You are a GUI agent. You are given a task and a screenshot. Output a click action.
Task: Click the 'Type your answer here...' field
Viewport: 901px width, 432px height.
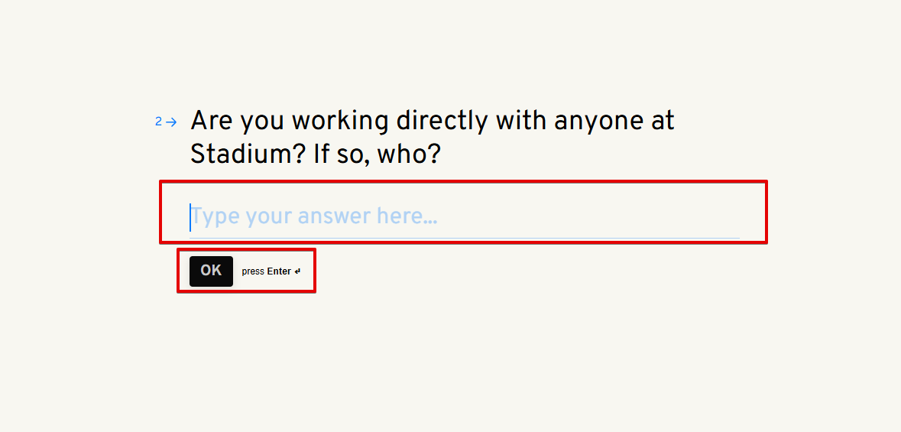(x=464, y=216)
